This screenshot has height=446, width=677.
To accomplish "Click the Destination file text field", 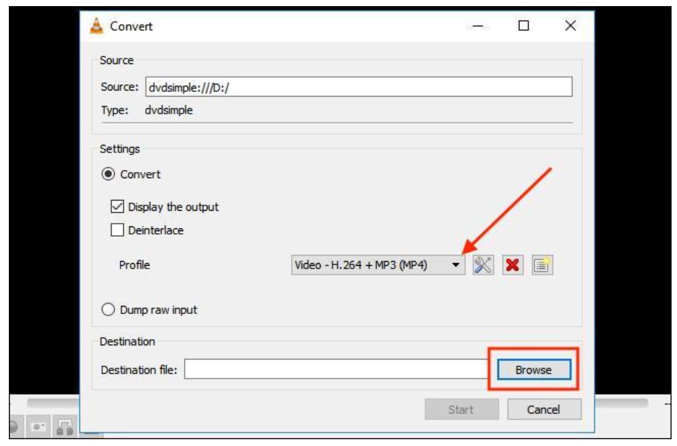I will pos(336,370).
